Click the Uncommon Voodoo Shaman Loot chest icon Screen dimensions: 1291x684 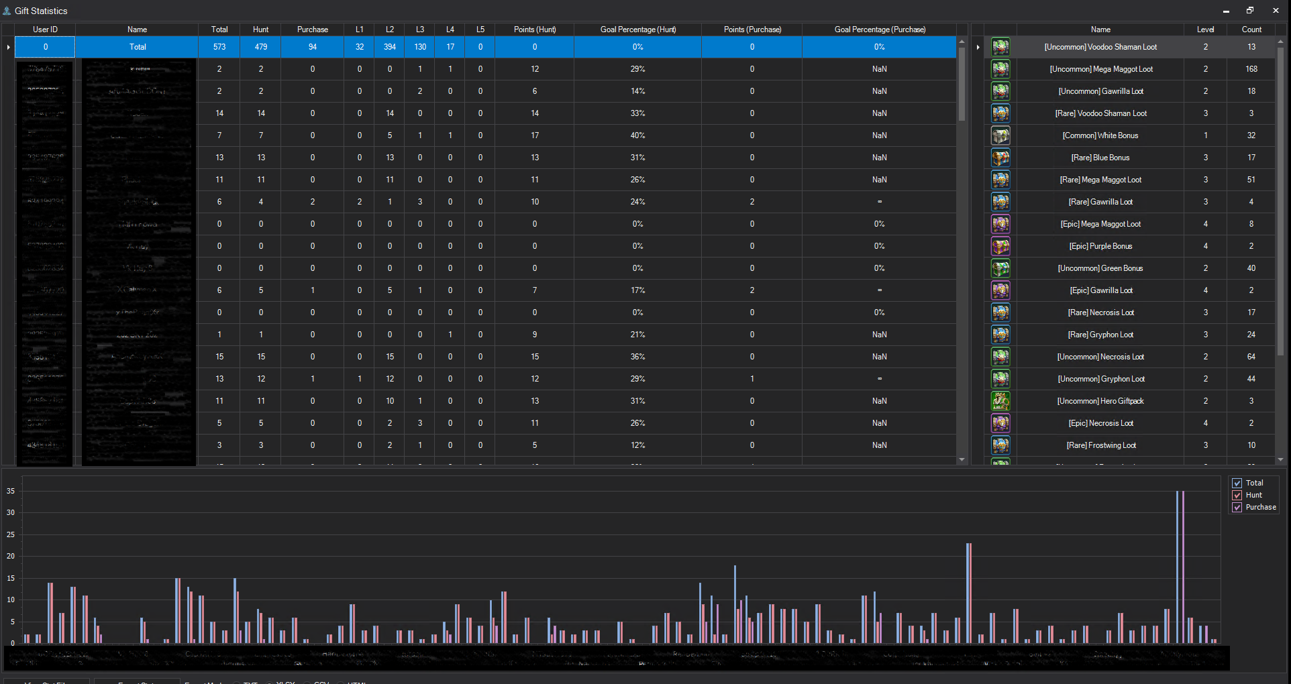(1000, 47)
